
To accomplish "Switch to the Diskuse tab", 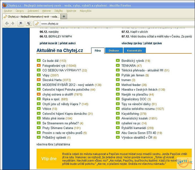I will click(114, 50).
